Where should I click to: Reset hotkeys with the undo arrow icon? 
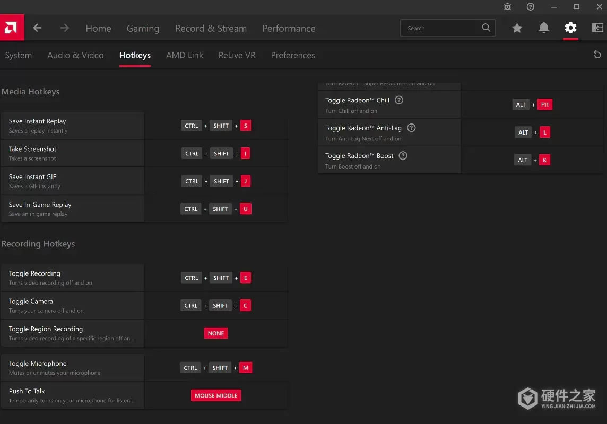(597, 55)
